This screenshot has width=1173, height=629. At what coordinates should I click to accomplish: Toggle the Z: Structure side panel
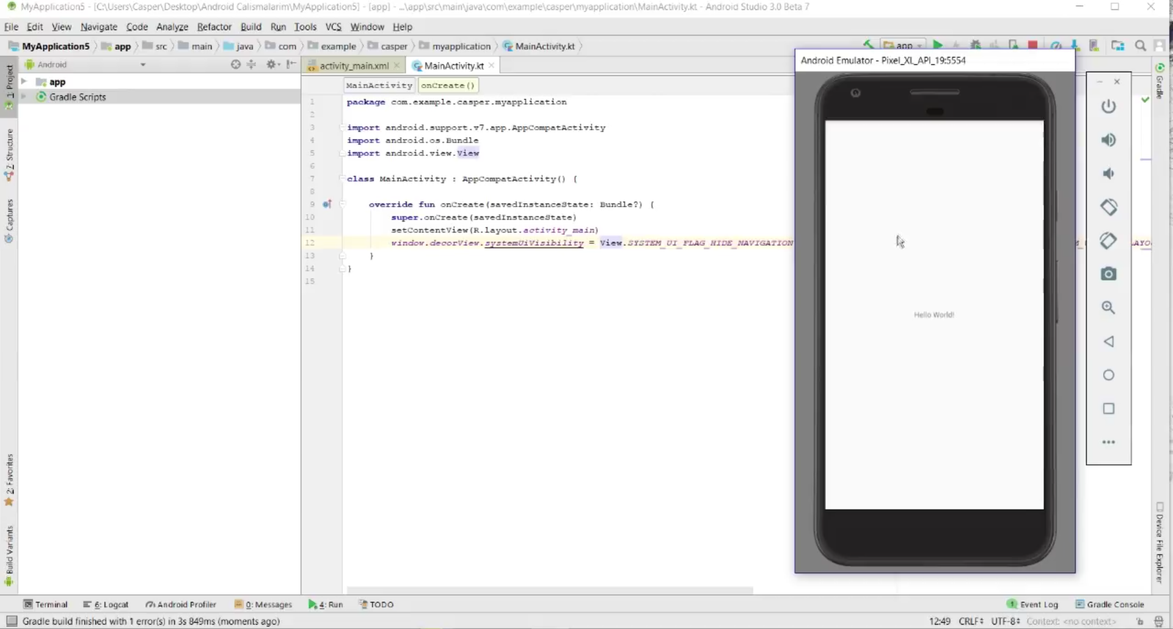[x=9, y=155]
